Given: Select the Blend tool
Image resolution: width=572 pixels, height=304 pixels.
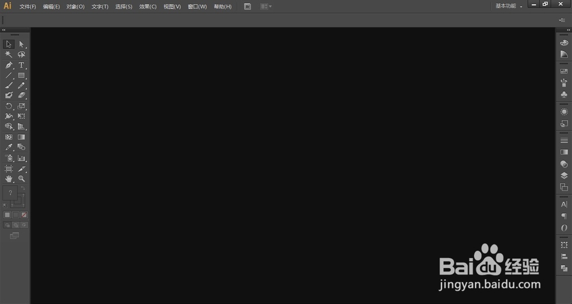Looking at the screenshot, I should tap(22, 147).
